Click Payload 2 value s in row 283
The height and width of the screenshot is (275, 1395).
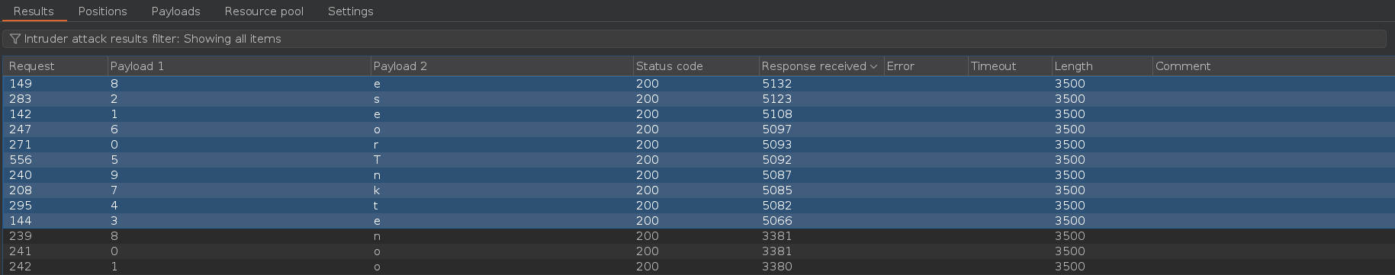click(x=377, y=99)
